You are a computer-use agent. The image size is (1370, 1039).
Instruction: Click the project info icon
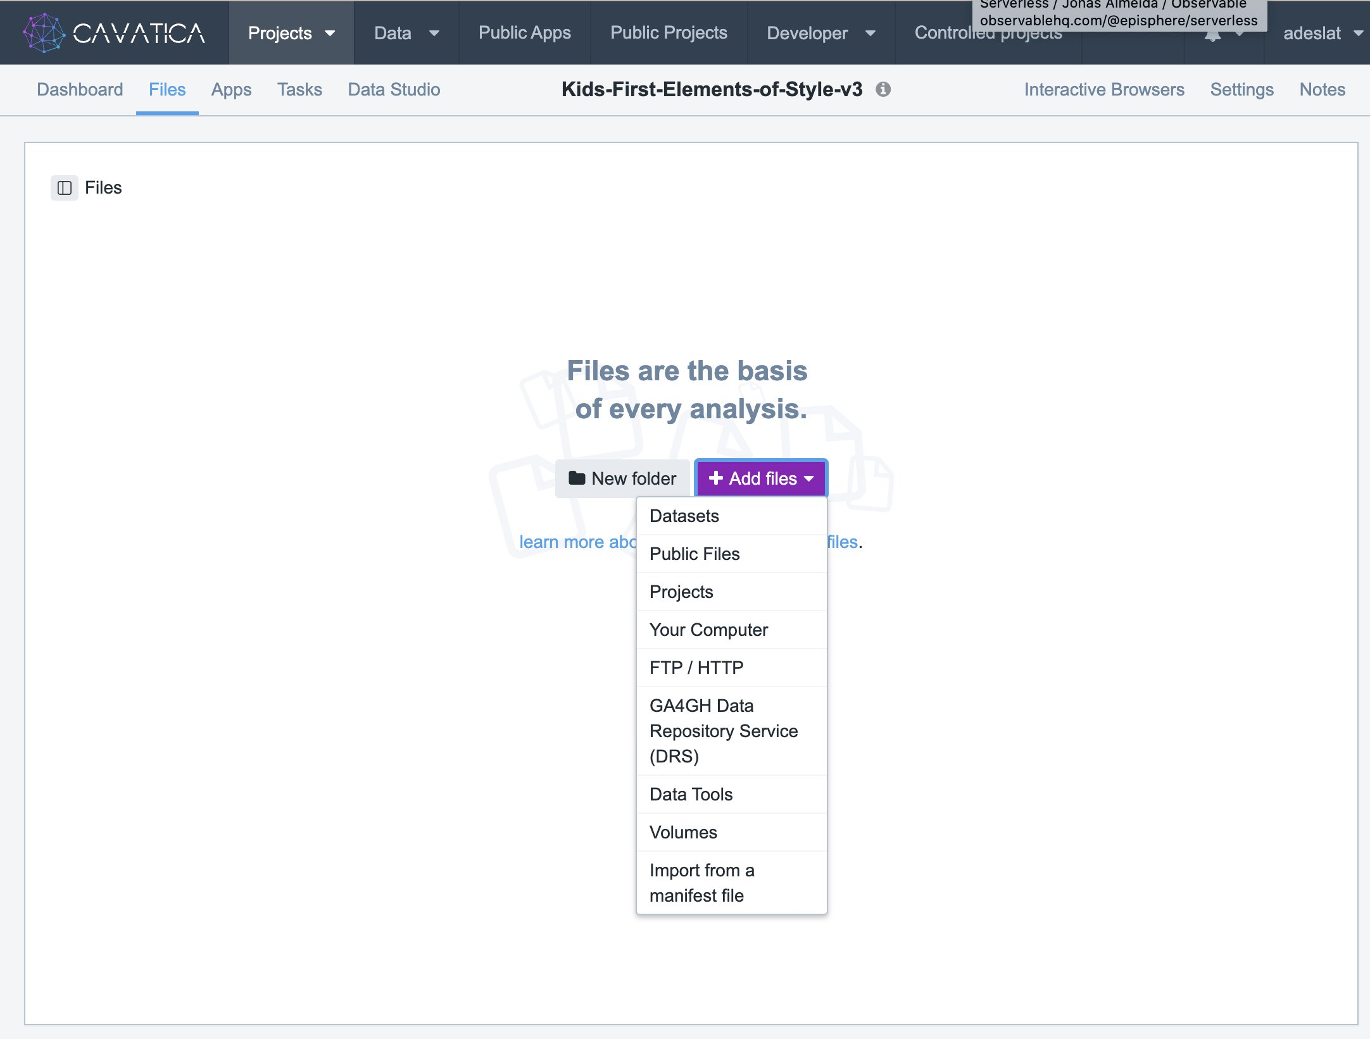pyautogui.click(x=883, y=89)
